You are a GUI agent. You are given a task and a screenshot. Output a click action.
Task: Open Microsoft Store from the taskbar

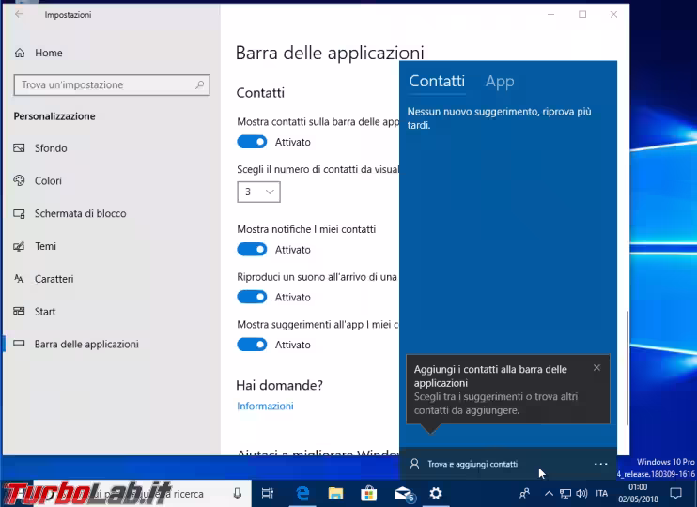368,493
